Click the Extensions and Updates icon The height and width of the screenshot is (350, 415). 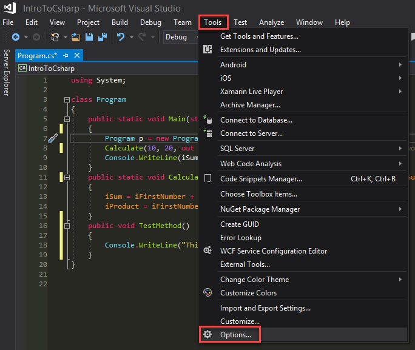point(207,49)
